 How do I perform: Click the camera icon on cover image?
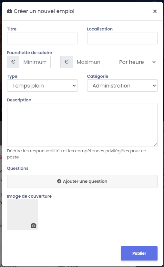pos(33,226)
